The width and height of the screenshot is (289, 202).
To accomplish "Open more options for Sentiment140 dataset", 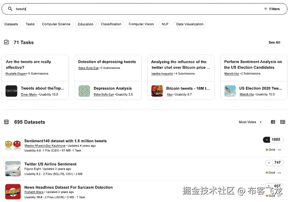I will 280,150.
